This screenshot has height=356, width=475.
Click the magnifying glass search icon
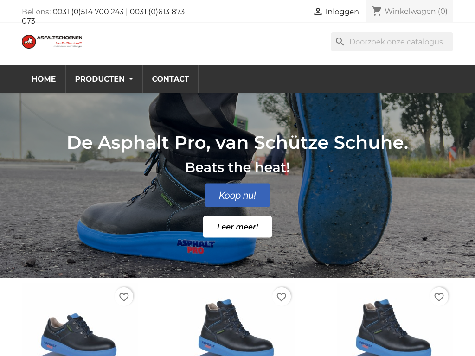340,42
